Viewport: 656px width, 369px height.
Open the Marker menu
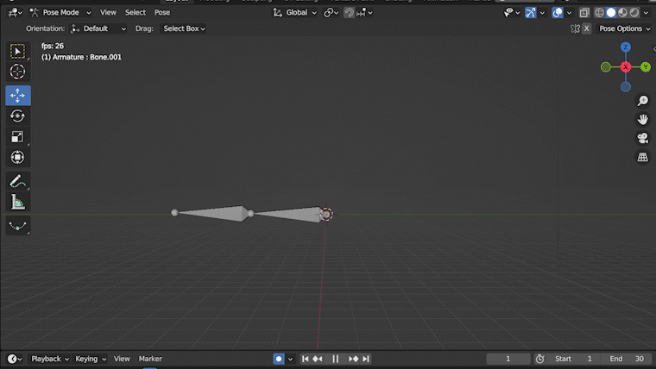(x=150, y=359)
